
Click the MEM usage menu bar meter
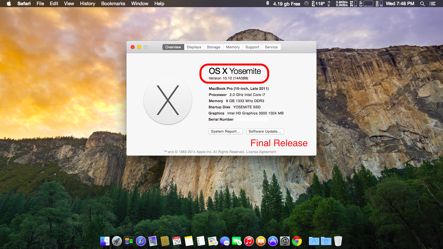pyautogui.click(x=353, y=4)
